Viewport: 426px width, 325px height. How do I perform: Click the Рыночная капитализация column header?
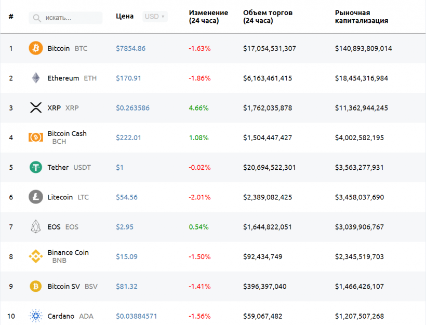(362, 16)
